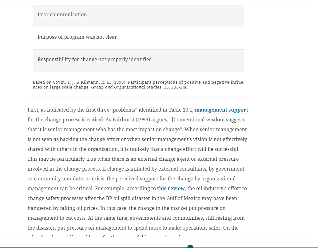Select the 'Purpose of program was not clear' row

click(x=138, y=38)
